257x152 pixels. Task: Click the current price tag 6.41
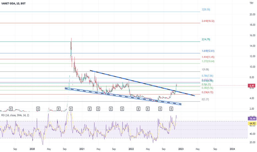[x=252, y=86]
